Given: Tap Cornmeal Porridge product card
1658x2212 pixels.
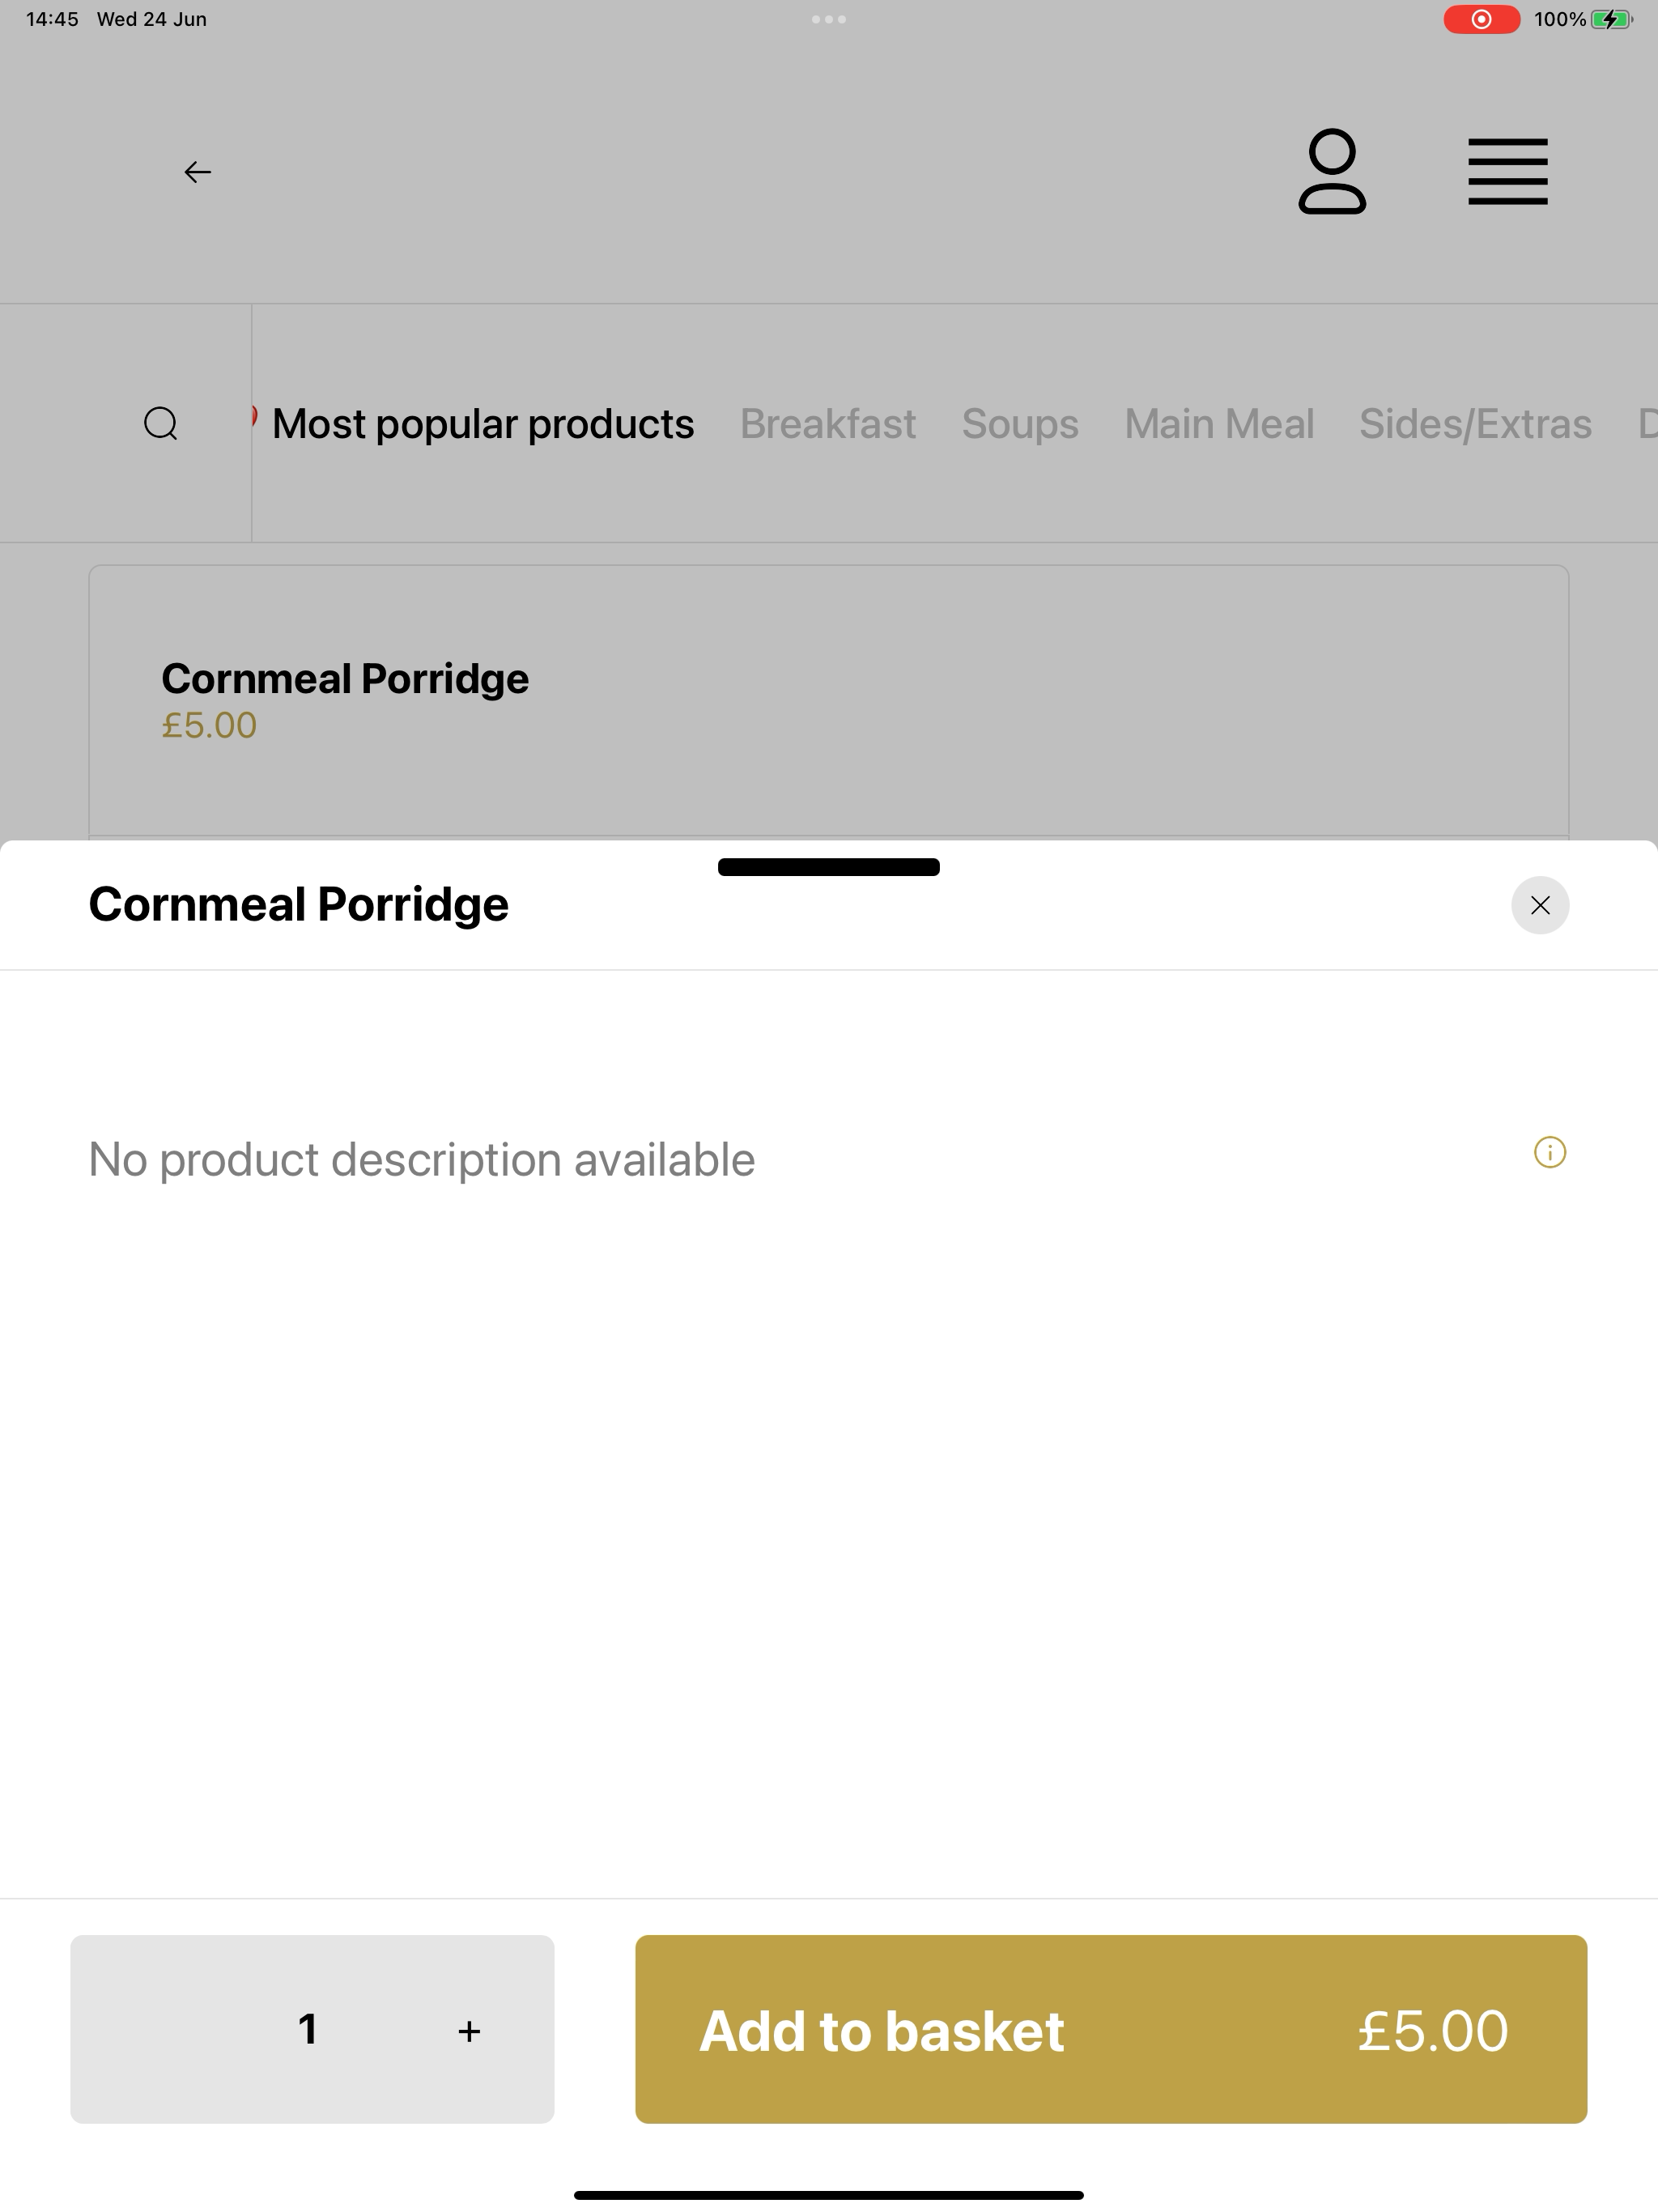Looking at the screenshot, I should click(828, 700).
